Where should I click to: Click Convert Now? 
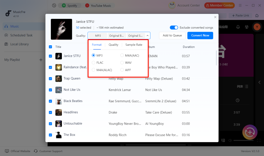click(x=200, y=35)
